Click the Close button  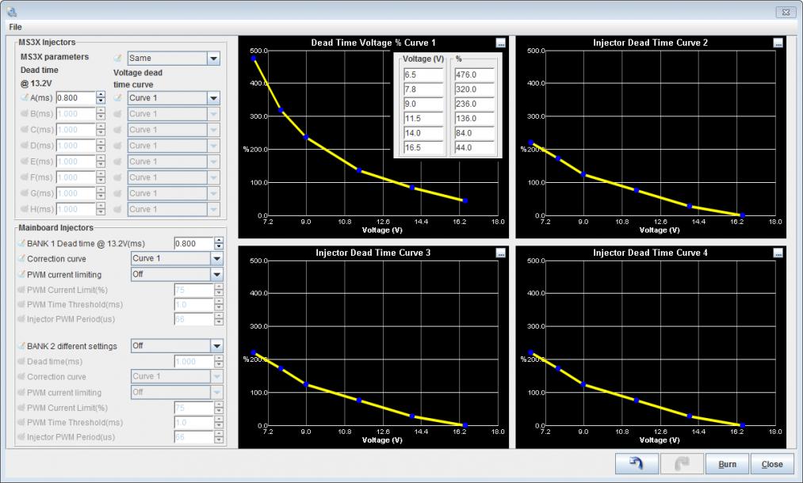771,464
